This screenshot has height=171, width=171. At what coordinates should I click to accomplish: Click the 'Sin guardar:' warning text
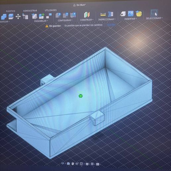55,26
